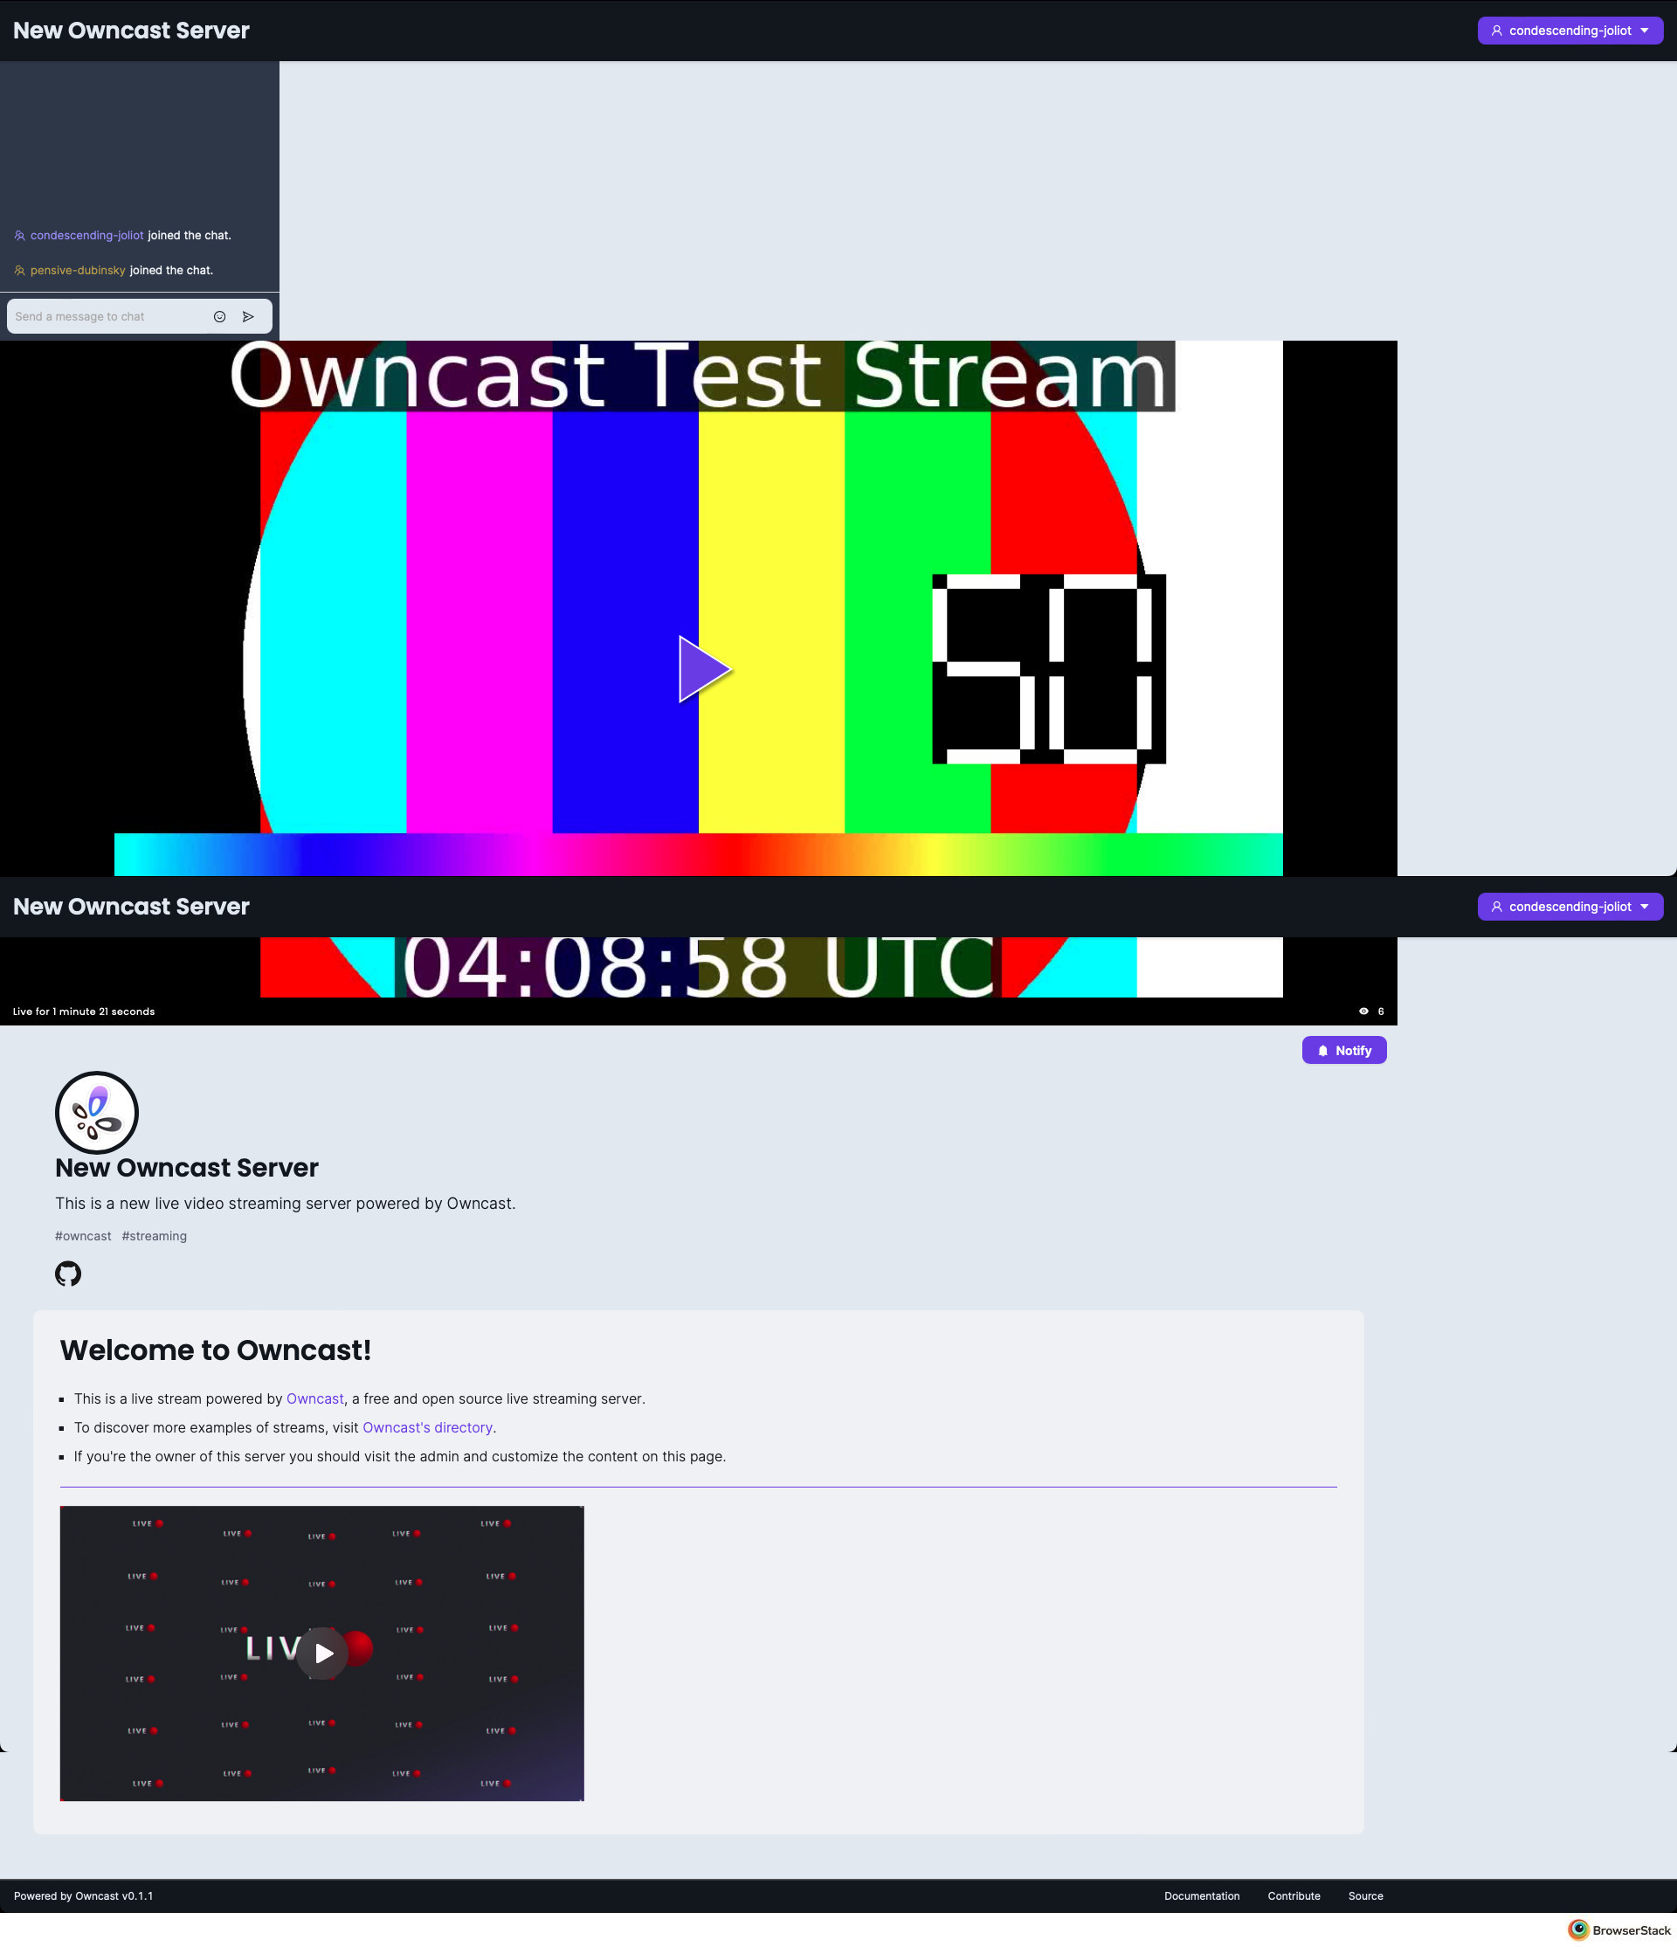Image resolution: width=1677 pixels, height=1947 pixels.
Task: Click the Welcome to Owncast! heading
Action: [215, 1350]
